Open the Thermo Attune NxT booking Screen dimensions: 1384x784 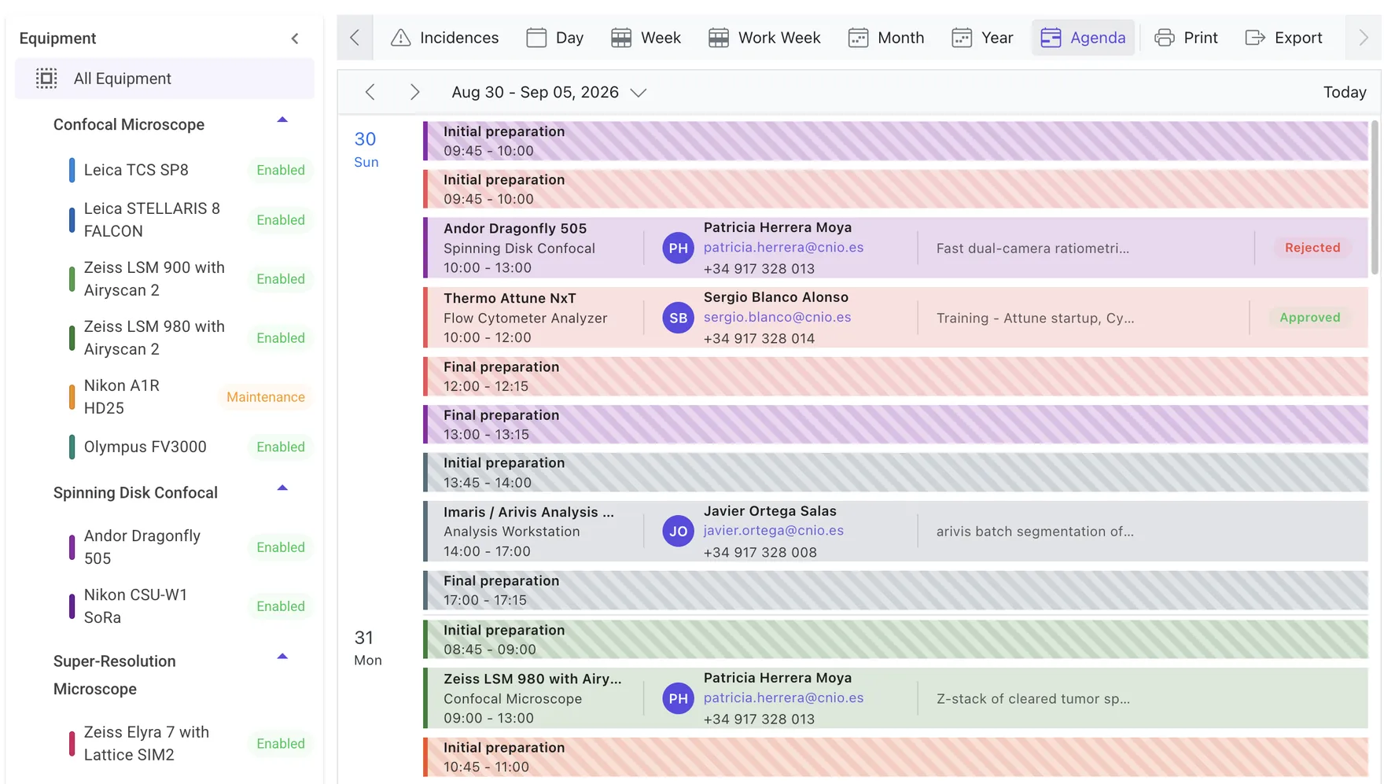[896, 318]
